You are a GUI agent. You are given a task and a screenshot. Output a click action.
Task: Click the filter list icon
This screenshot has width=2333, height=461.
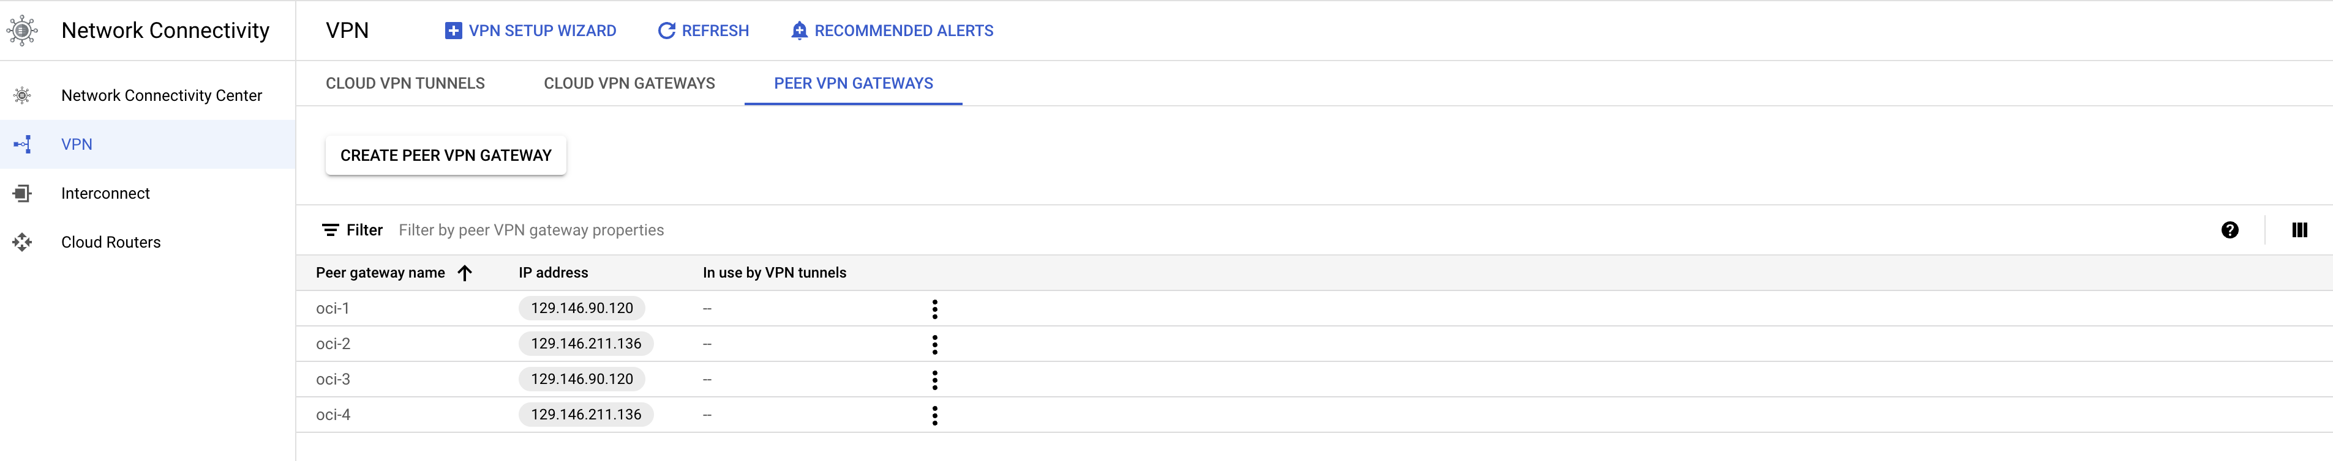[x=331, y=230]
